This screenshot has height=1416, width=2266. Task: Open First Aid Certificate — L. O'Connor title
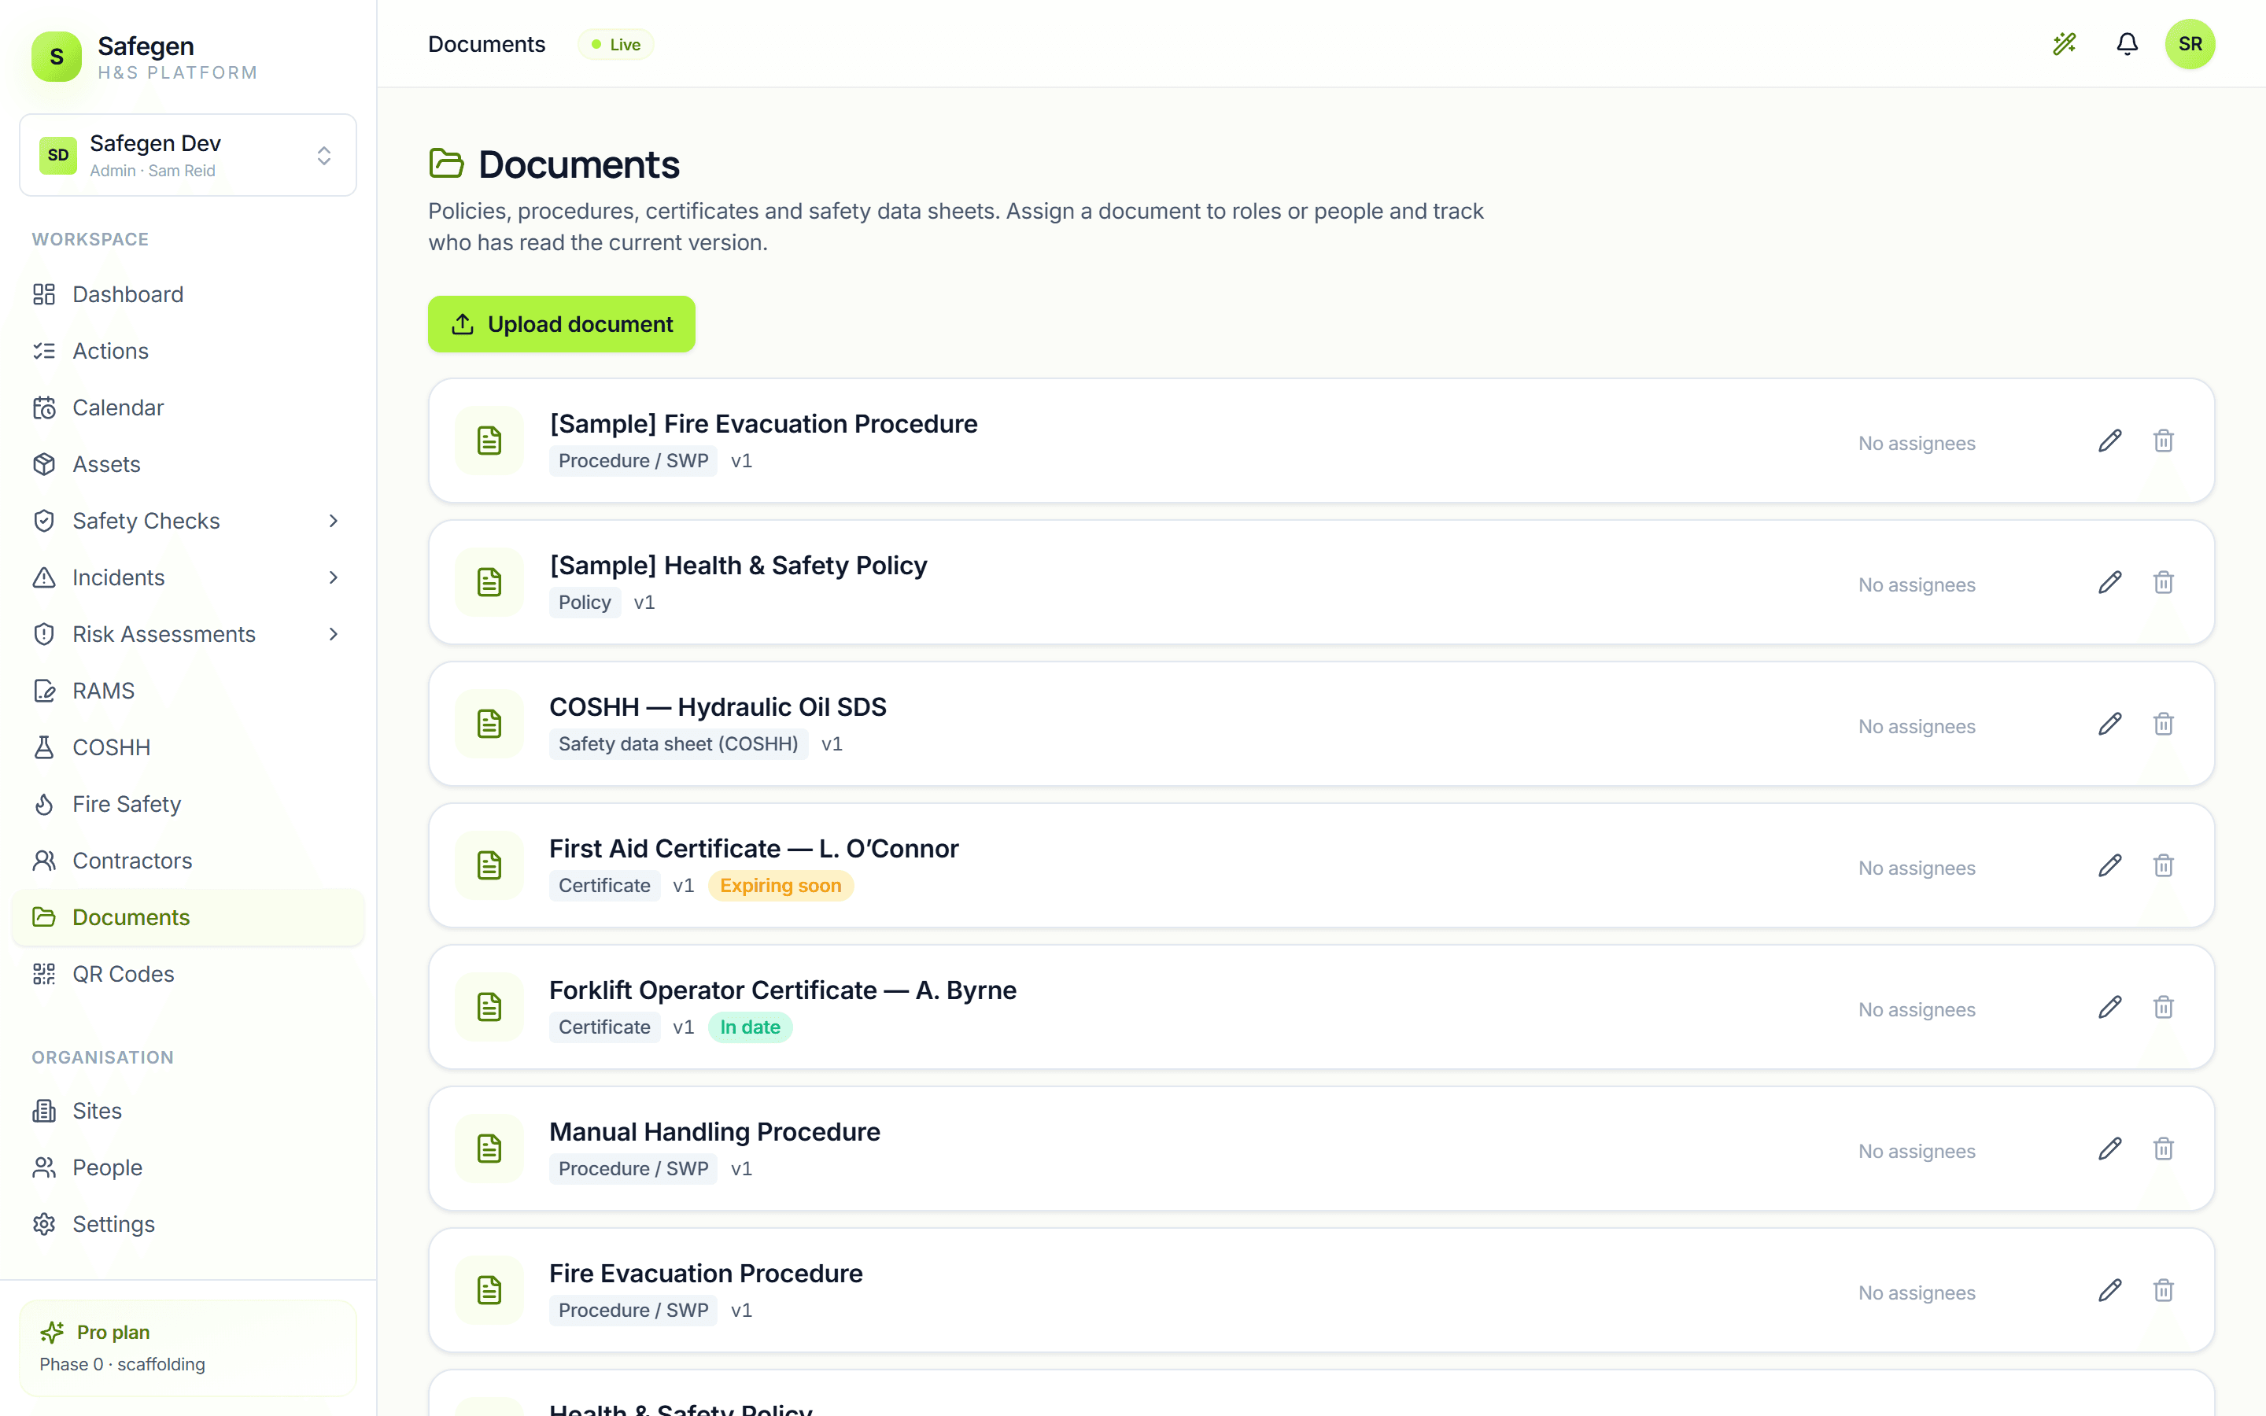point(754,849)
